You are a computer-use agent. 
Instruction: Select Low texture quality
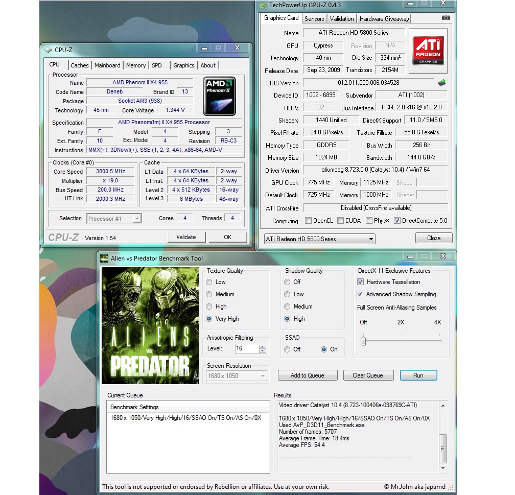pos(209,282)
